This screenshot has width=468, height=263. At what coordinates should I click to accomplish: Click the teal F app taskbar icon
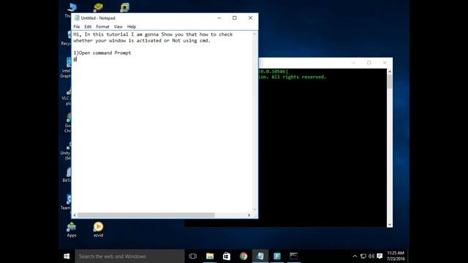tap(277, 256)
